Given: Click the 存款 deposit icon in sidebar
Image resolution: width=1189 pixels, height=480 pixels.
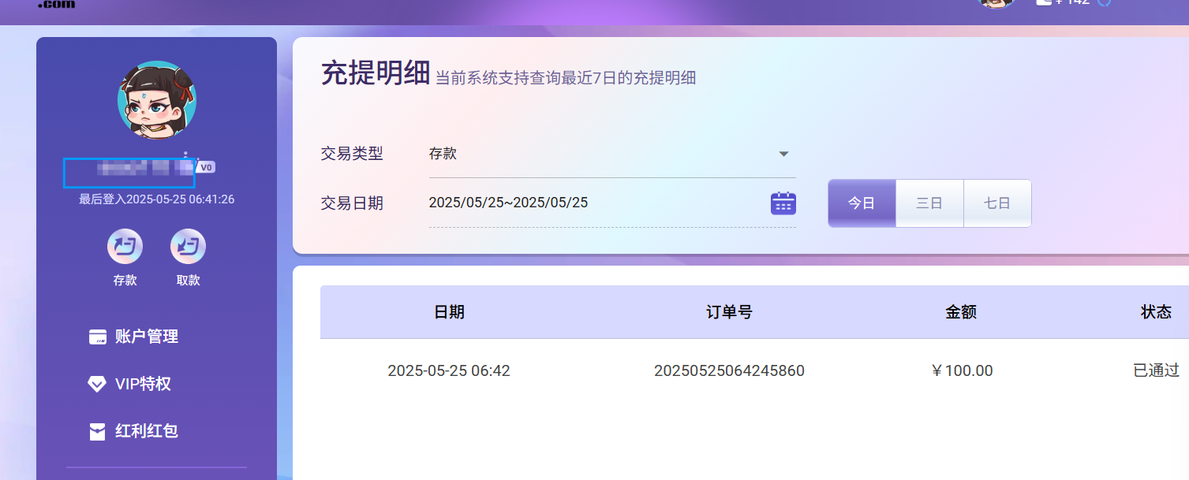Looking at the screenshot, I should (125, 247).
